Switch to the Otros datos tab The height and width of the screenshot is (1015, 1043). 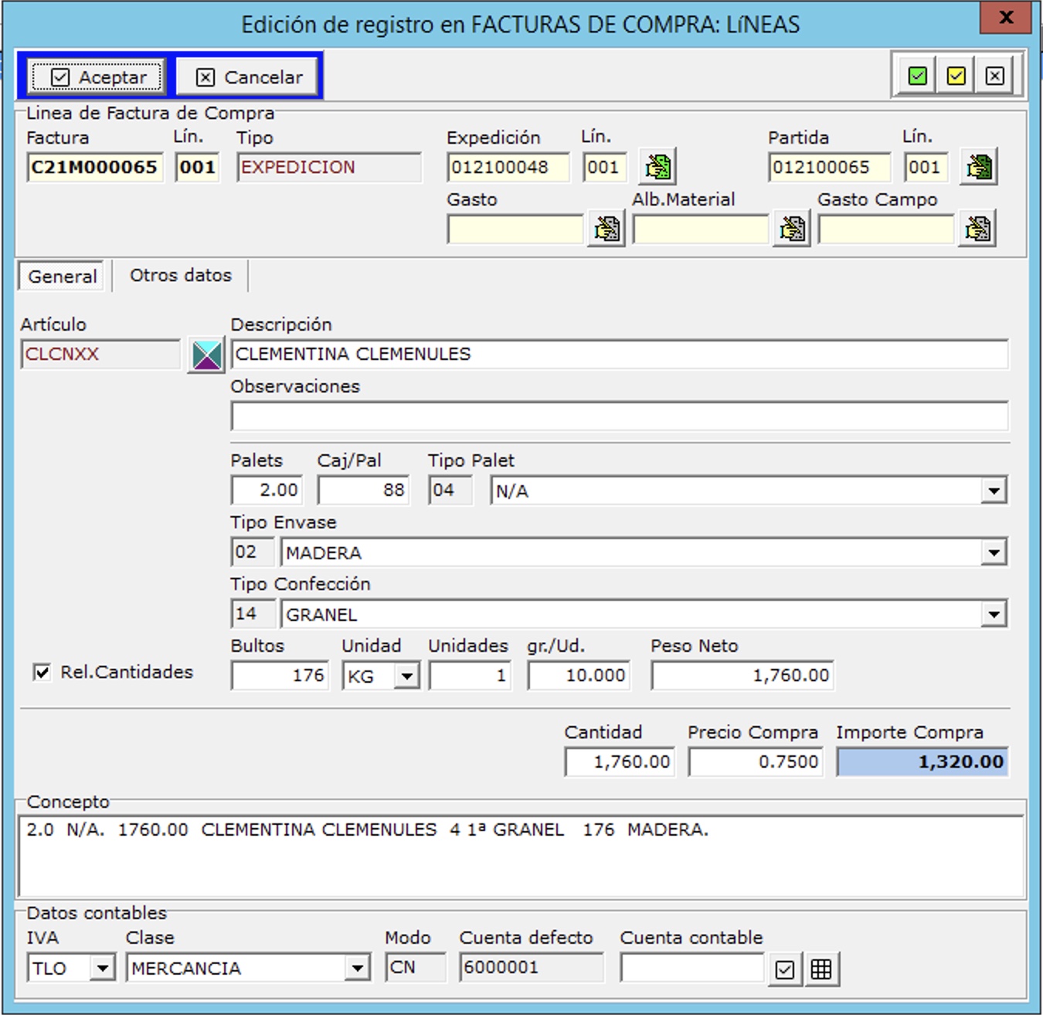[x=181, y=276]
